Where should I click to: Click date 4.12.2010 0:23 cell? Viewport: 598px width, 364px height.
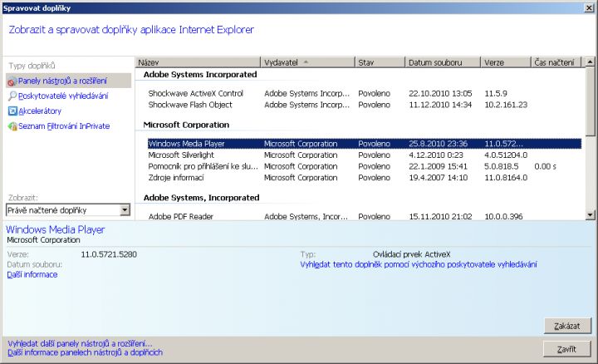(436, 155)
